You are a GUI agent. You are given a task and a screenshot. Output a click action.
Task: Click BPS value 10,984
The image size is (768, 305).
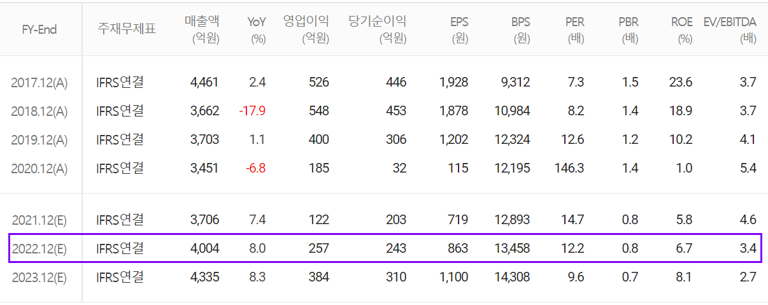512,111
